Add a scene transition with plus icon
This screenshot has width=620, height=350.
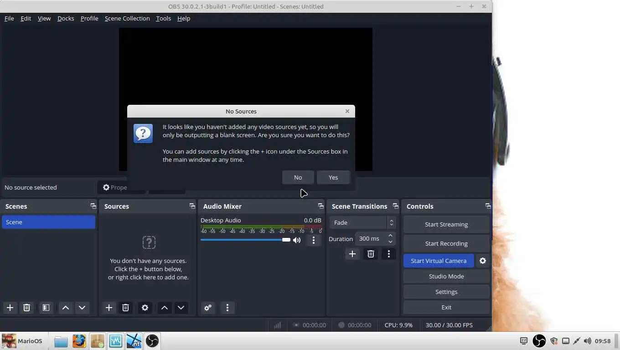(352, 254)
